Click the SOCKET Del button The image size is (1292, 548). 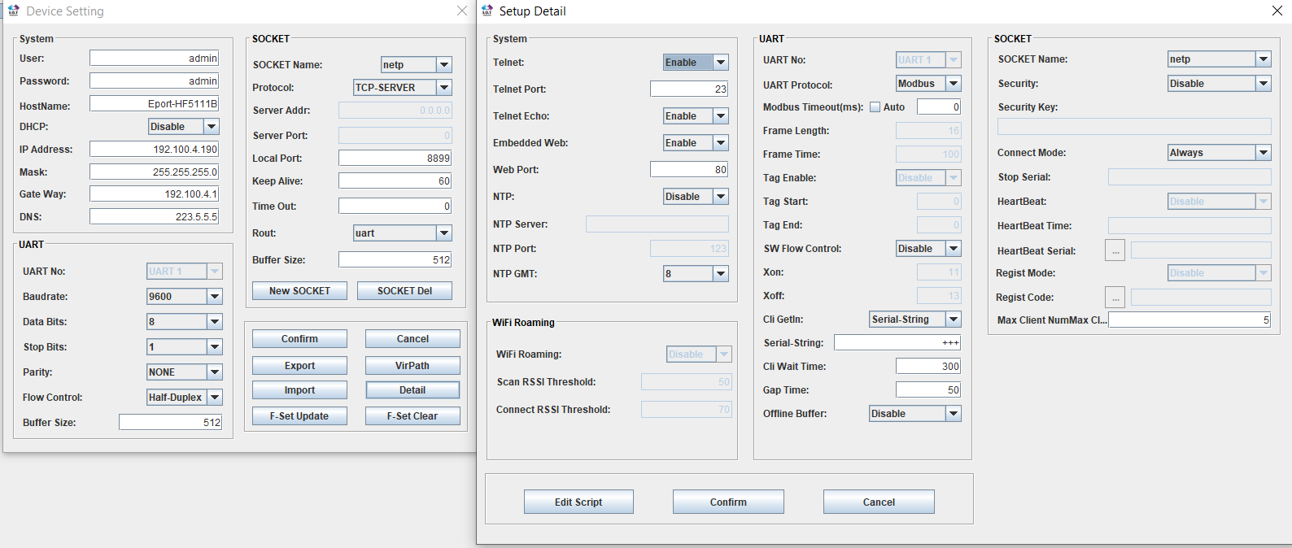point(404,291)
